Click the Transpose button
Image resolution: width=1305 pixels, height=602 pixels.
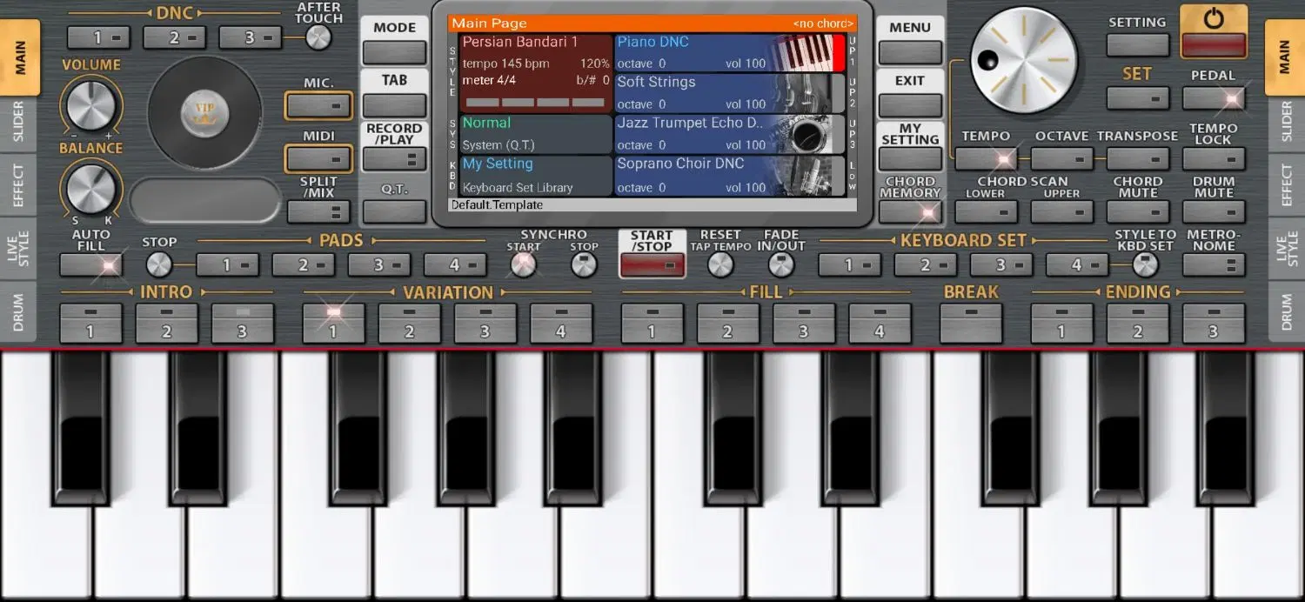[1138, 159]
